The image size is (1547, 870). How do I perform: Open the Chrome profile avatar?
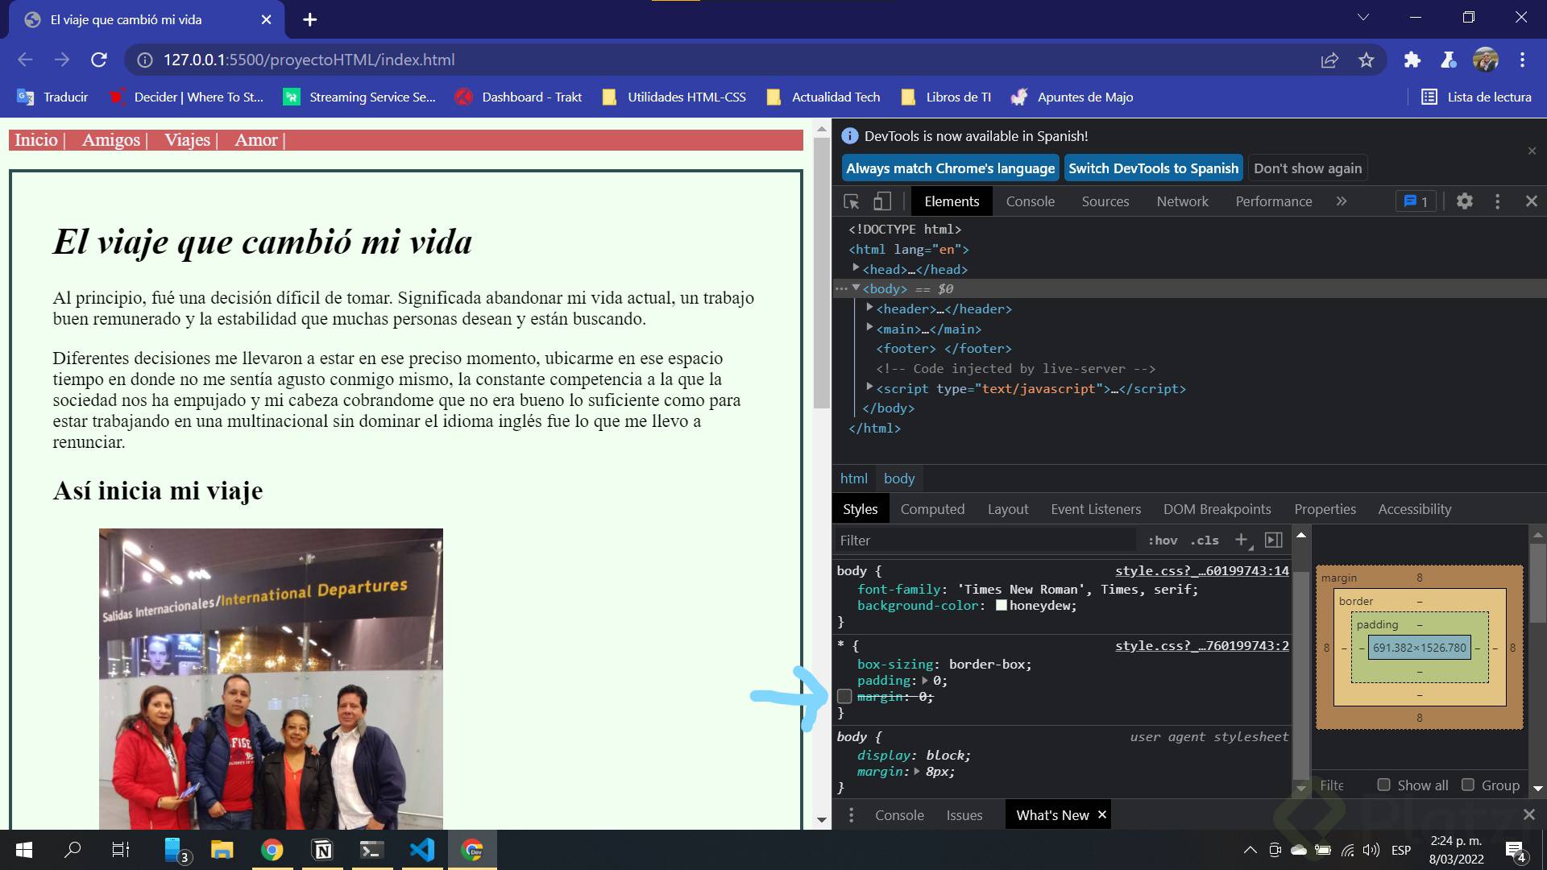[1485, 60]
